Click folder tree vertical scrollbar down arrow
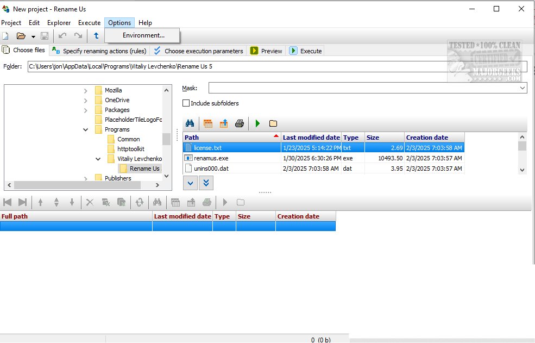The width and height of the screenshot is (535, 343). (167, 176)
